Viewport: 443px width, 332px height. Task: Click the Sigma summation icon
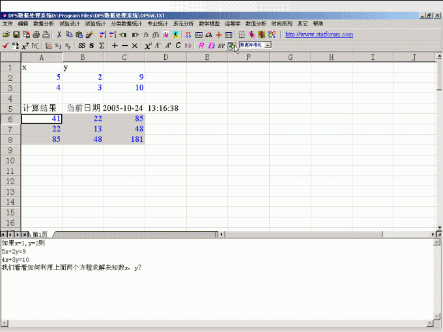click(x=102, y=46)
